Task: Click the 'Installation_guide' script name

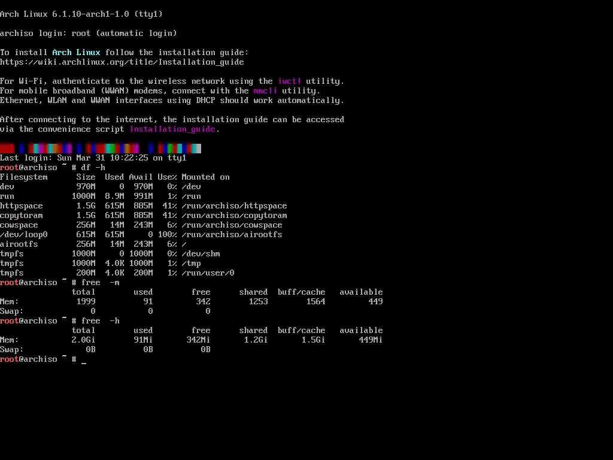Action: pos(172,129)
